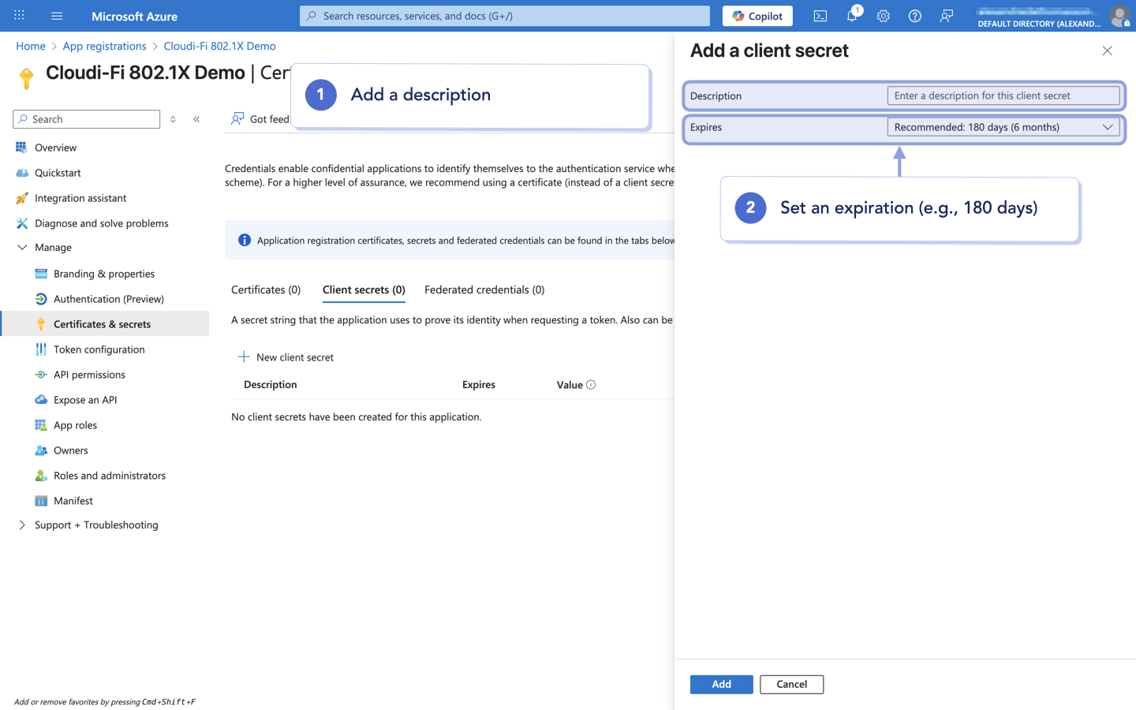Click the Add button
Screen dimensions: 1136x710
pos(721,684)
